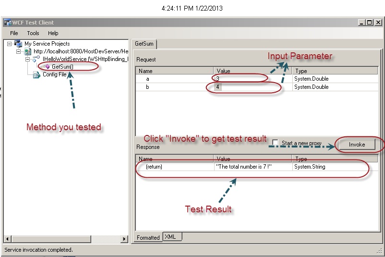Click the GetSum method purple icon
The height and width of the screenshot is (257, 385).
click(x=48, y=67)
